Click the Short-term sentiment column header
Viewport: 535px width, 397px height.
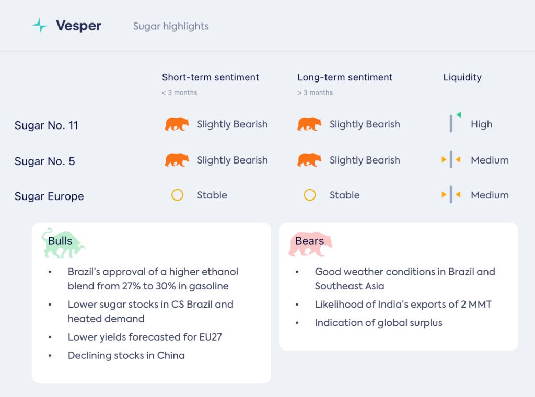click(x=211, y=77)
